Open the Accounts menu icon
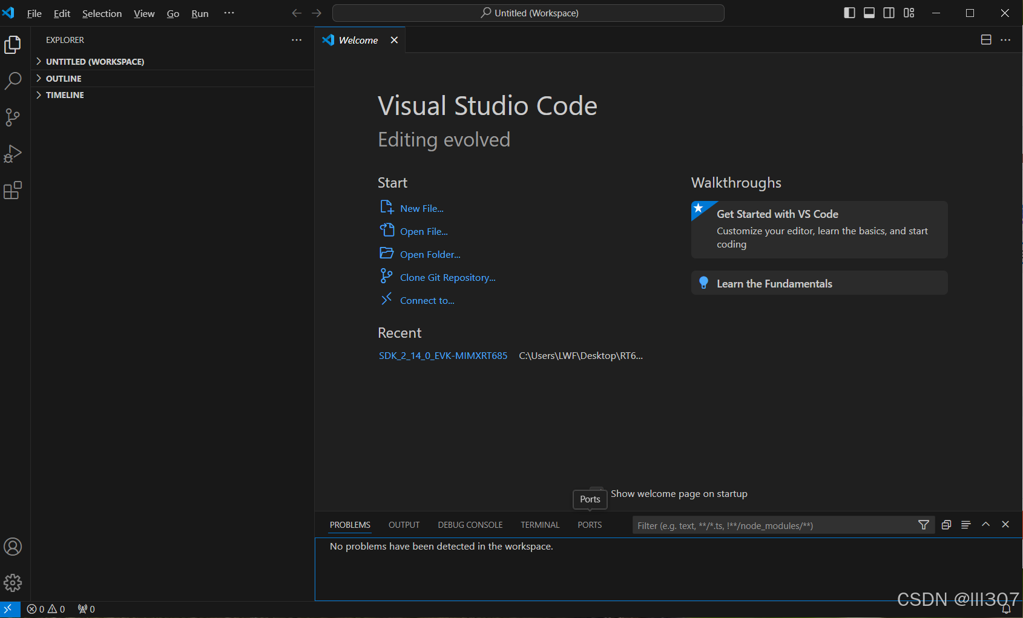The width and height of the screenshot is (1023, 618). tap(13, 547)
